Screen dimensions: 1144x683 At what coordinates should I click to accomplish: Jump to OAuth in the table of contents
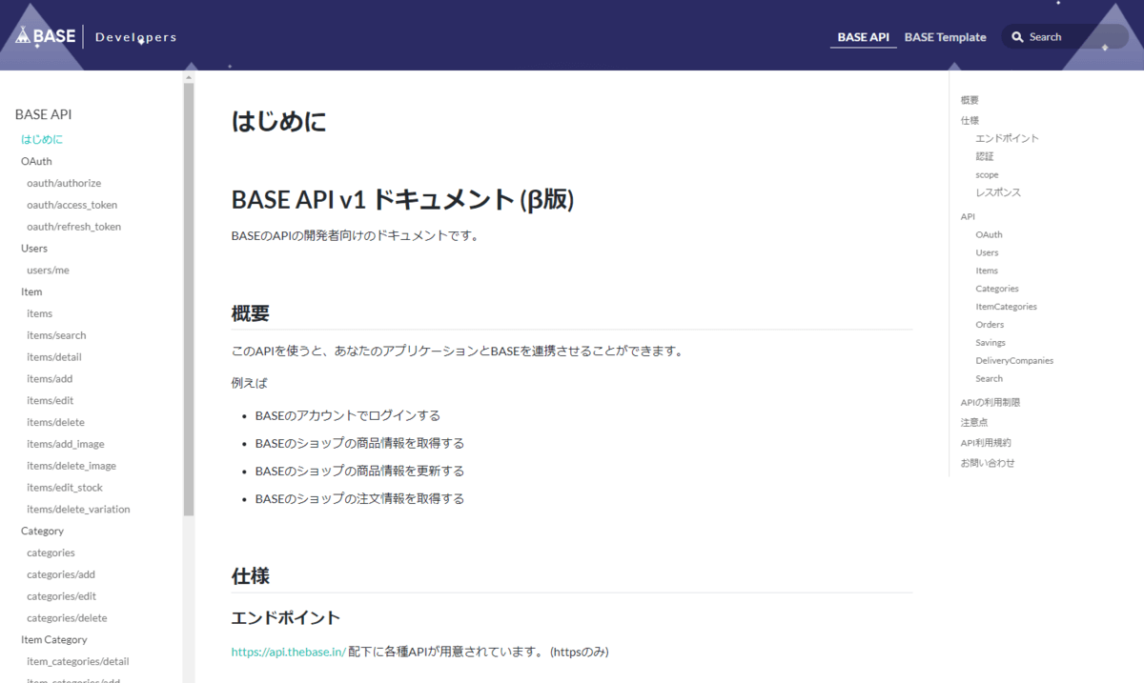(x=989, y=235)
